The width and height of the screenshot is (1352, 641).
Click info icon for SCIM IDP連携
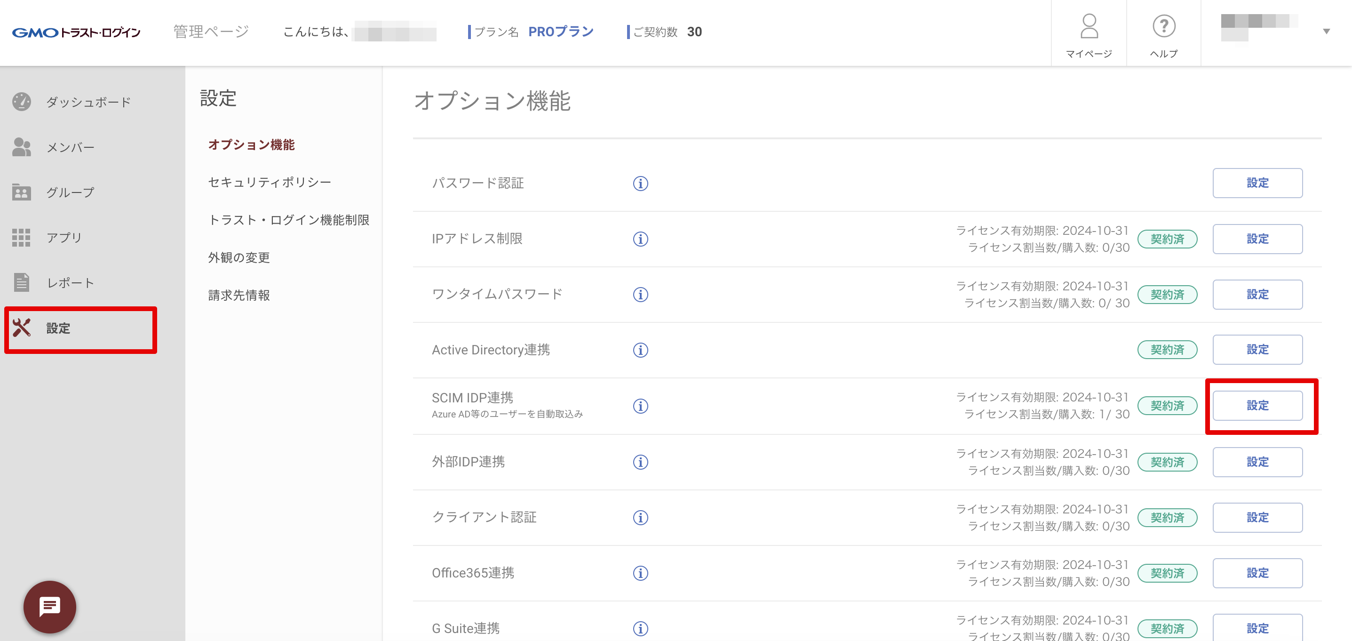[x=640, y=406]
